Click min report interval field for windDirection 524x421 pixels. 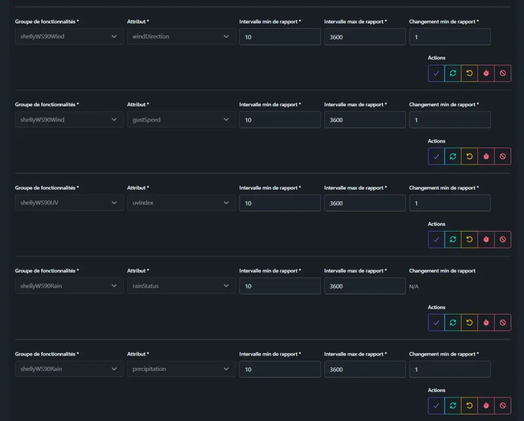click(280, 37)
